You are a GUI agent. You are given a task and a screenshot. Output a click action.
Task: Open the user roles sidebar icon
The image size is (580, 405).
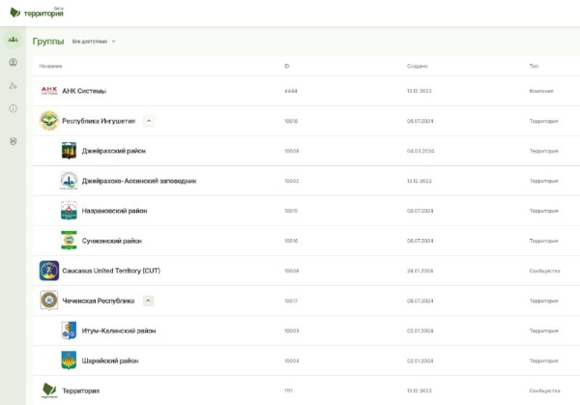tap(13, 86)
